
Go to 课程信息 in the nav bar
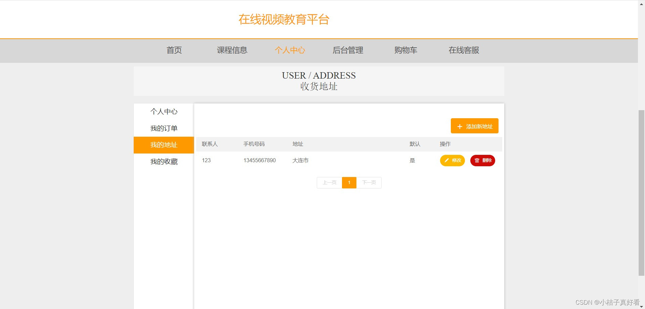(232, 50)
